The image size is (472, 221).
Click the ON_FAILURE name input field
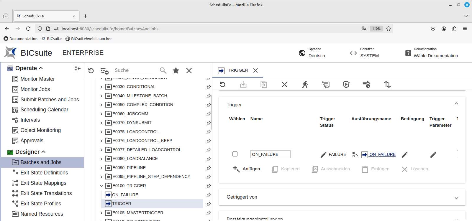click(270, 154)
